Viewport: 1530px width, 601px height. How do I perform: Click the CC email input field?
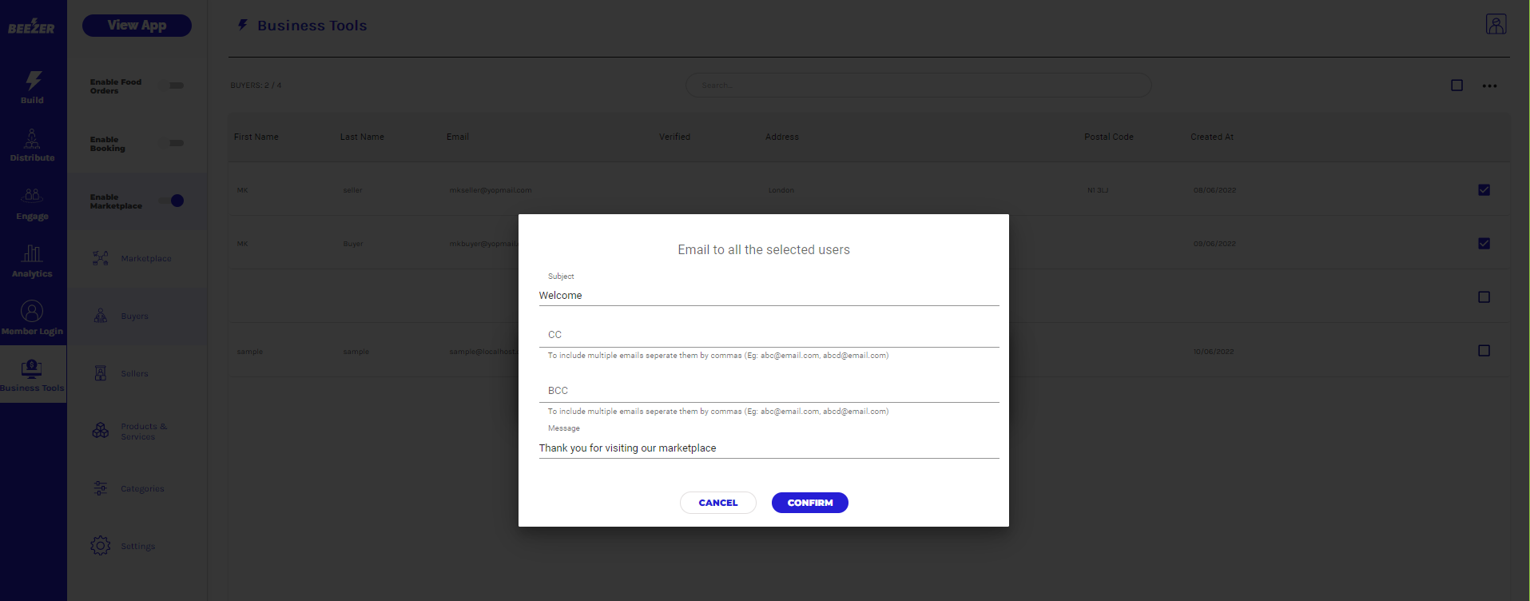[x=769, y=336]
